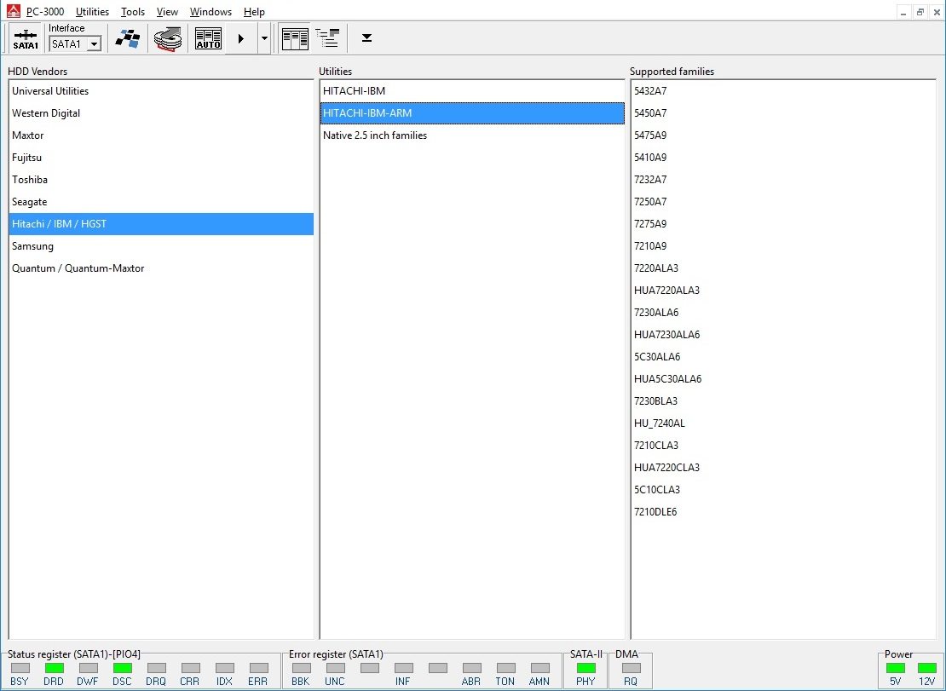Select Quantum / Quantum-Maxtor vendor

tap(161, 268)
